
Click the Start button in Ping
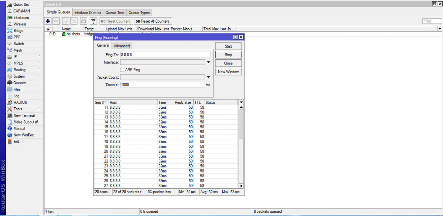(228, 46)
